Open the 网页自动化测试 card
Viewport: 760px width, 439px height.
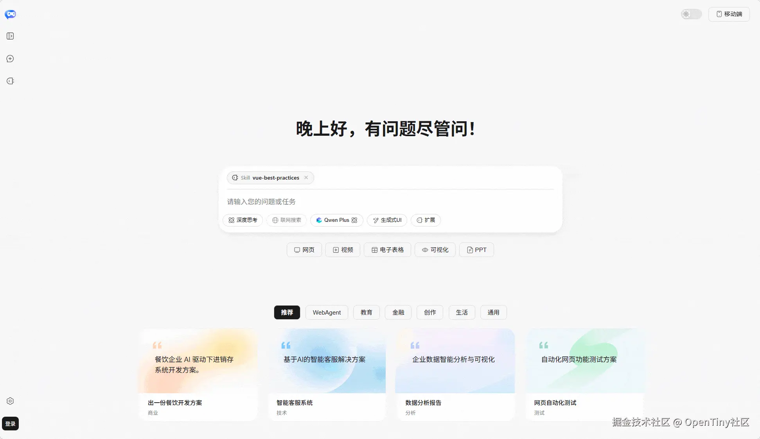click(584, 375)
